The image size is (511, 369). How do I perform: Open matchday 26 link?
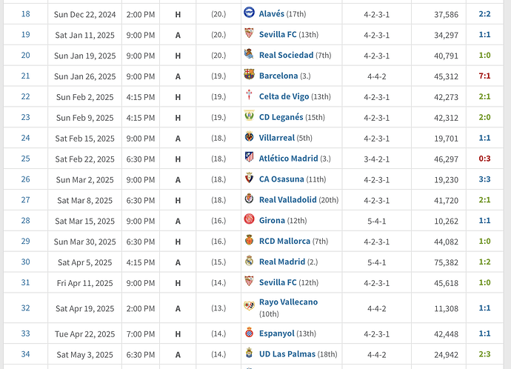[25, 179]
